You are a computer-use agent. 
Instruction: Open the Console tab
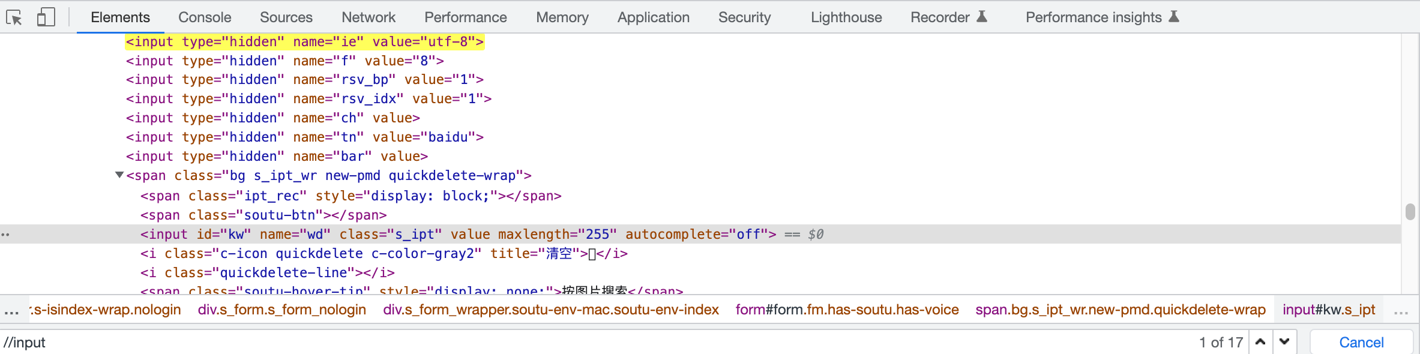point(205,17)
